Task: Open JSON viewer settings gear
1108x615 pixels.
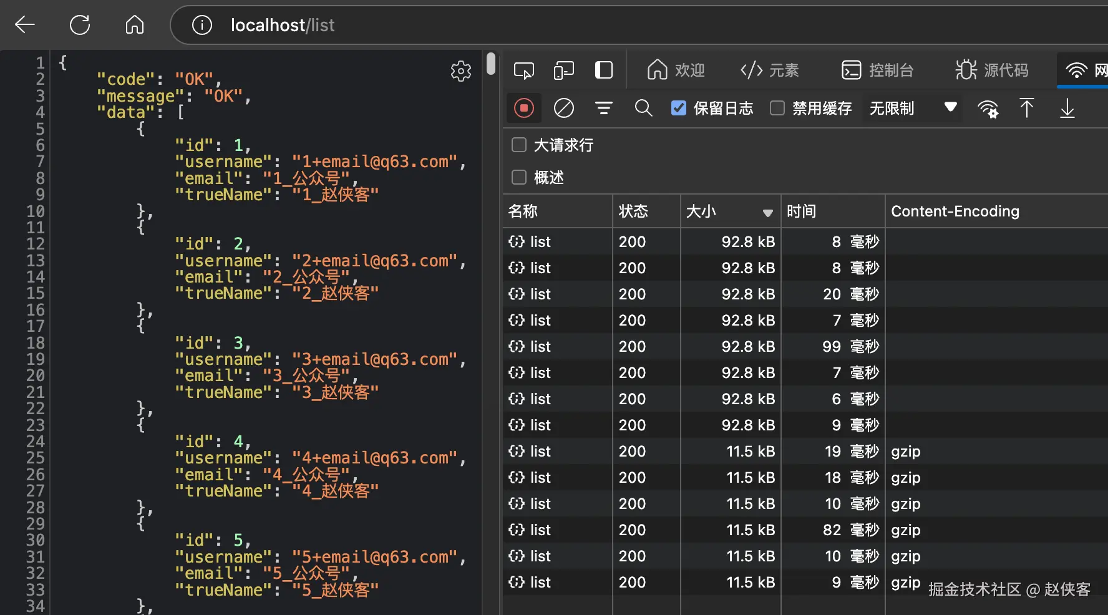Action: 461,71
